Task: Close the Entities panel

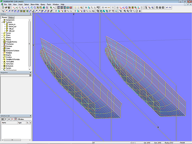Action: coord(30,14)
